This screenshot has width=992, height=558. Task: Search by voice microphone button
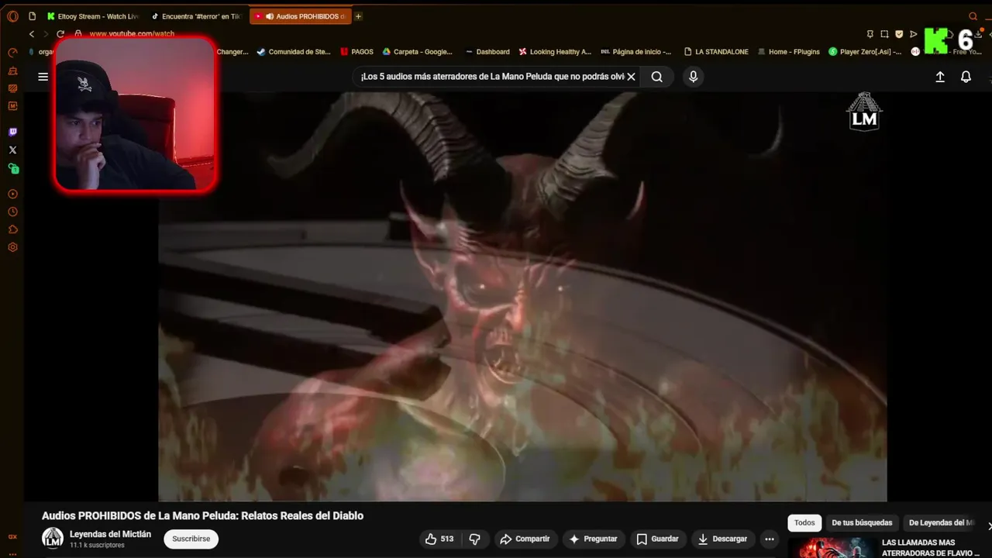click(x=693, y=77)
